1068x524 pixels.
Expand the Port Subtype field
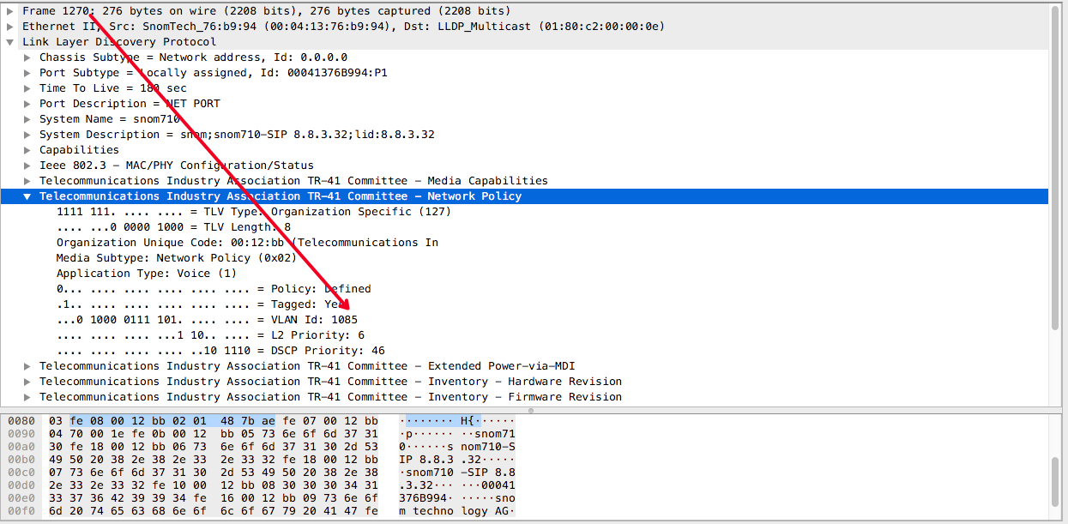tap(27, 72)
